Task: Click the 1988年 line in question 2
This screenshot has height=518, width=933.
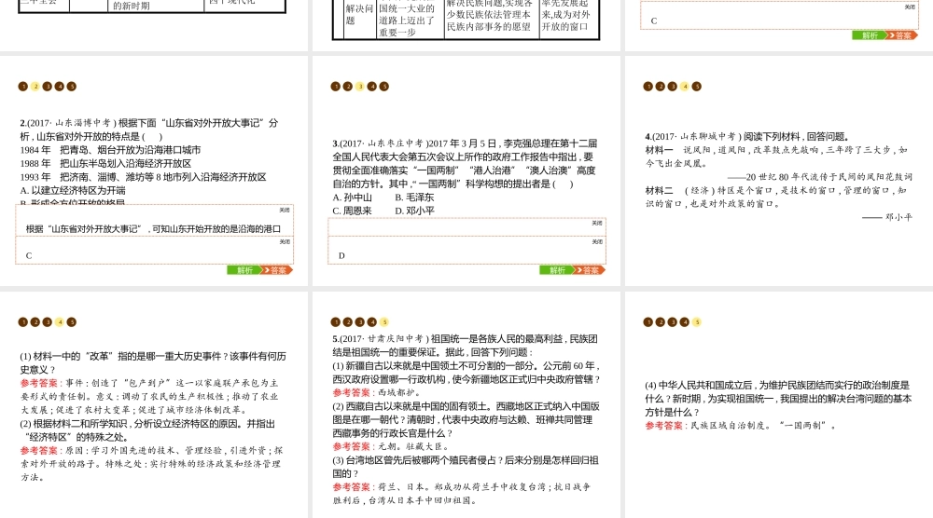Action: pos(106,163)
